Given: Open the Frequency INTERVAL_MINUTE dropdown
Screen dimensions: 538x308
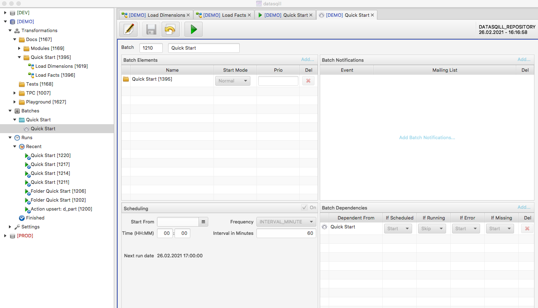Looking at the screenshot, I should pos(286,222).
